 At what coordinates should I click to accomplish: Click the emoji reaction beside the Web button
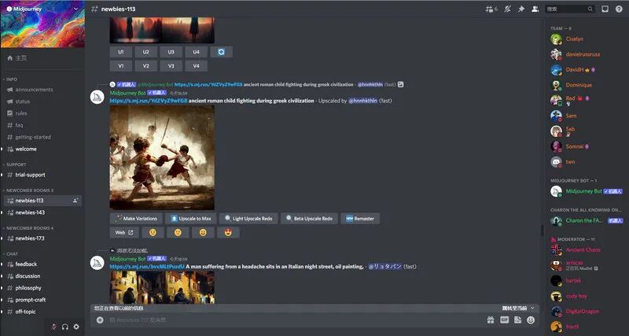[153, 232]
